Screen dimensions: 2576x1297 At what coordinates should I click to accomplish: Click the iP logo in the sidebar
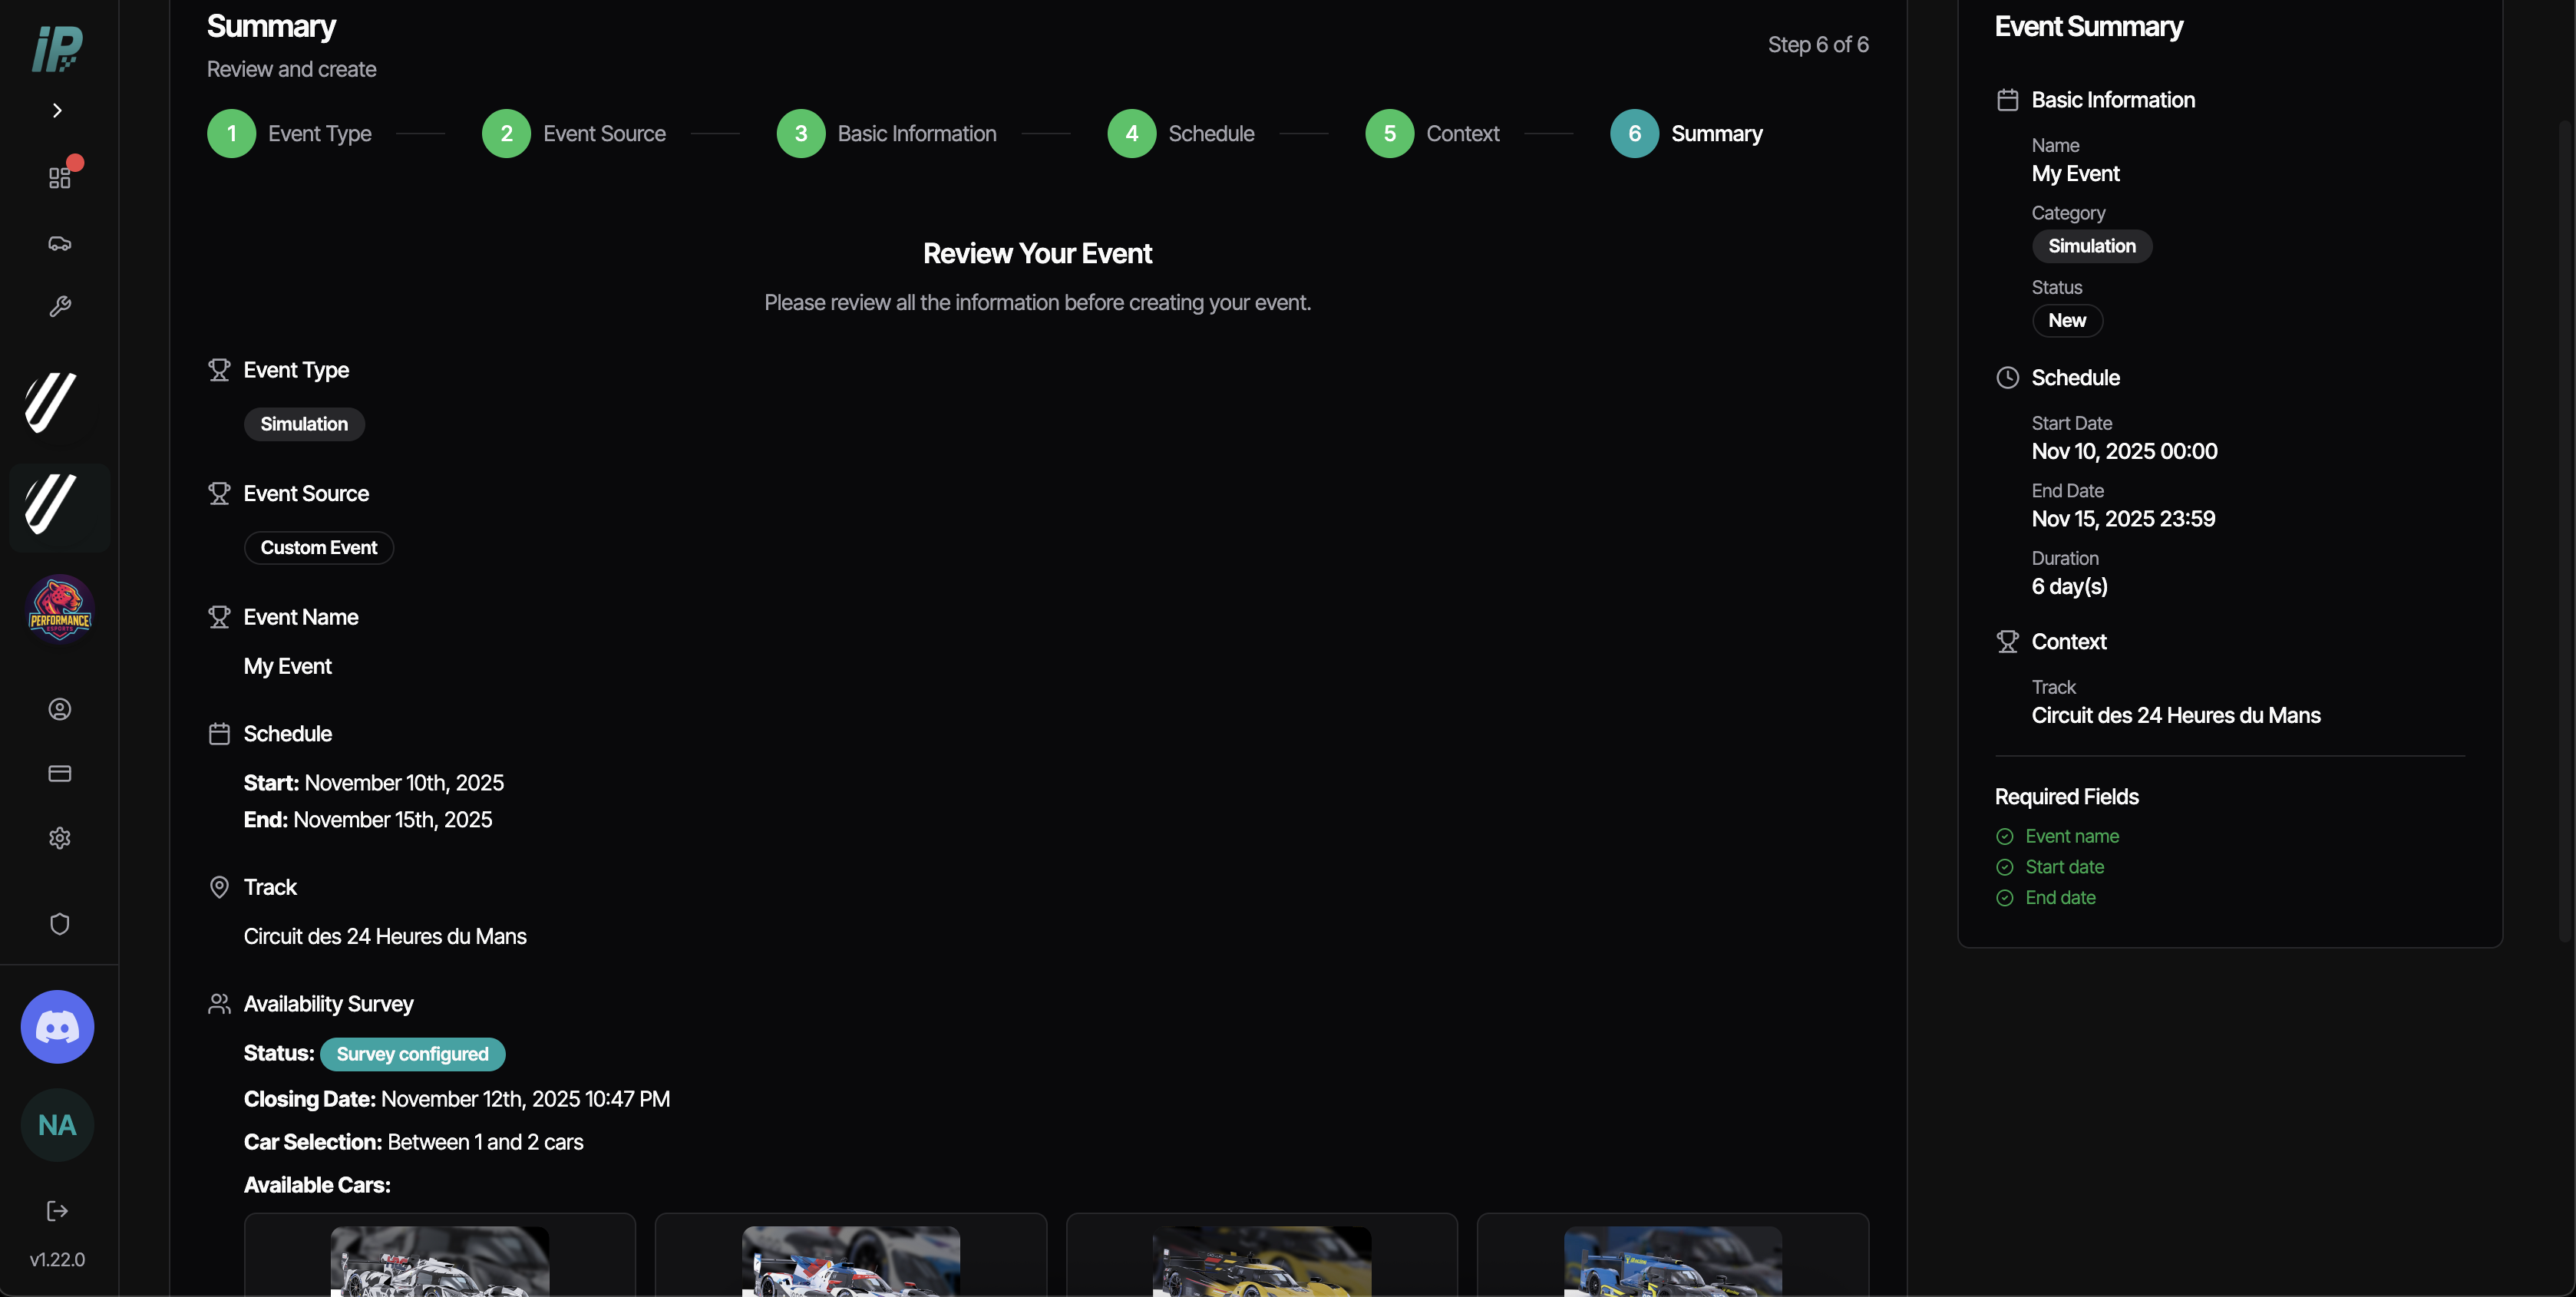[x=57, y=48]
